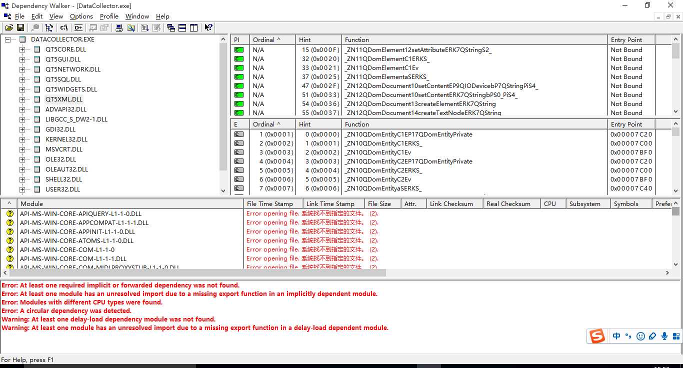Sort exports by E column header
Screen dimensions: 683x368
point(239,124)
